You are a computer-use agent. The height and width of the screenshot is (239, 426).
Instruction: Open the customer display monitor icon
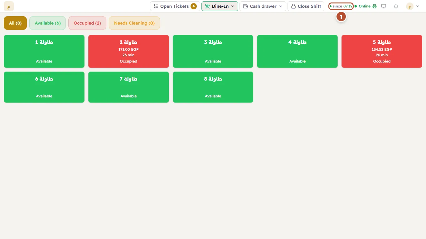tap(384, 6)
